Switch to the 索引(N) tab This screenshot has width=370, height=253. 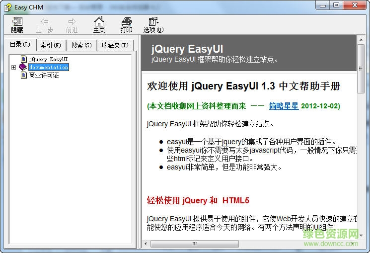point(51,45)
